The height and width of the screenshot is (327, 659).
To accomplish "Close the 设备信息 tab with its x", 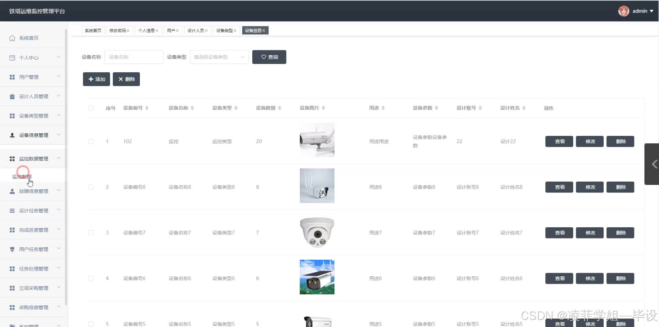I will click(264, 31).
